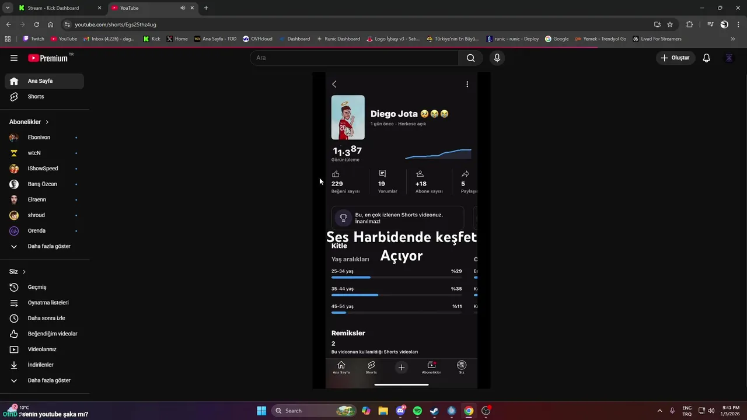Image resolution: width=747 pixels, height=420 pixels.
Task: Bookmark this page with the star
Action: [670, 24]
